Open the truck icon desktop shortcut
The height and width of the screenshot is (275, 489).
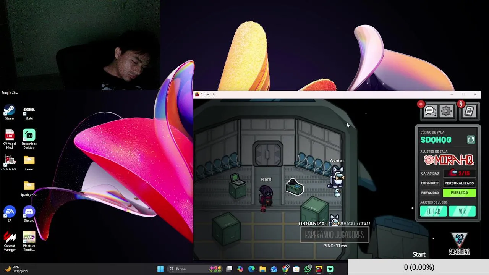pyautogui.click(x=10, y=163)
